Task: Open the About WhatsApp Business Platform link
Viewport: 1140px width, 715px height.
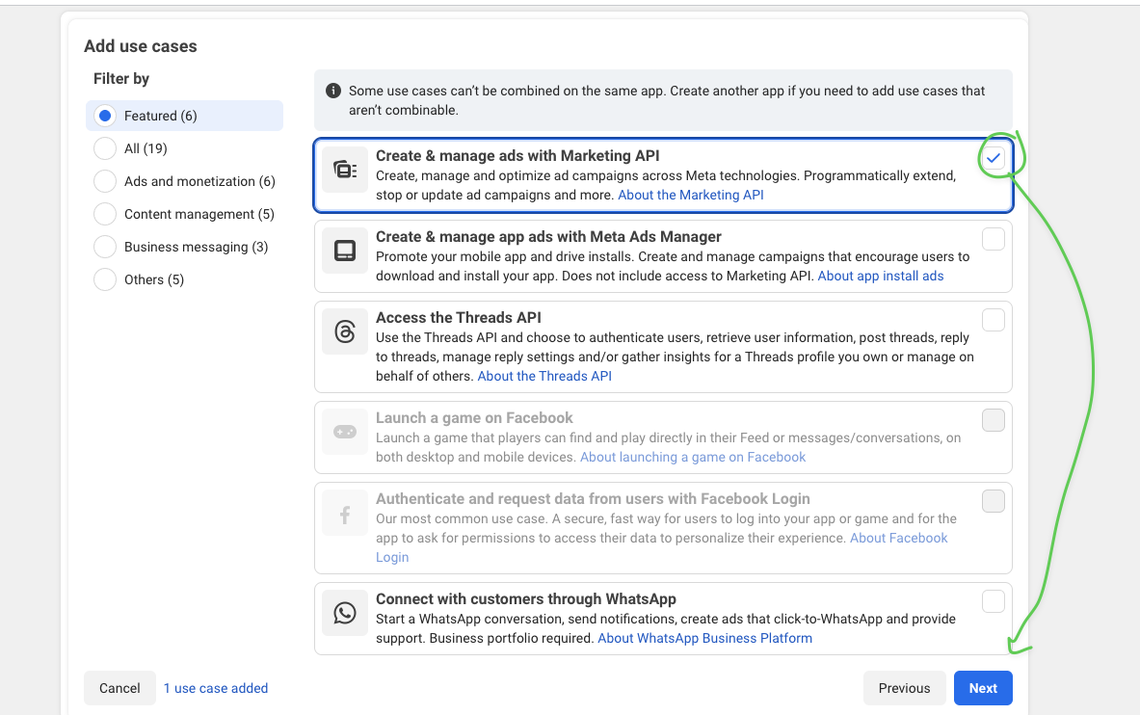Action: click(x=704, y=638)
